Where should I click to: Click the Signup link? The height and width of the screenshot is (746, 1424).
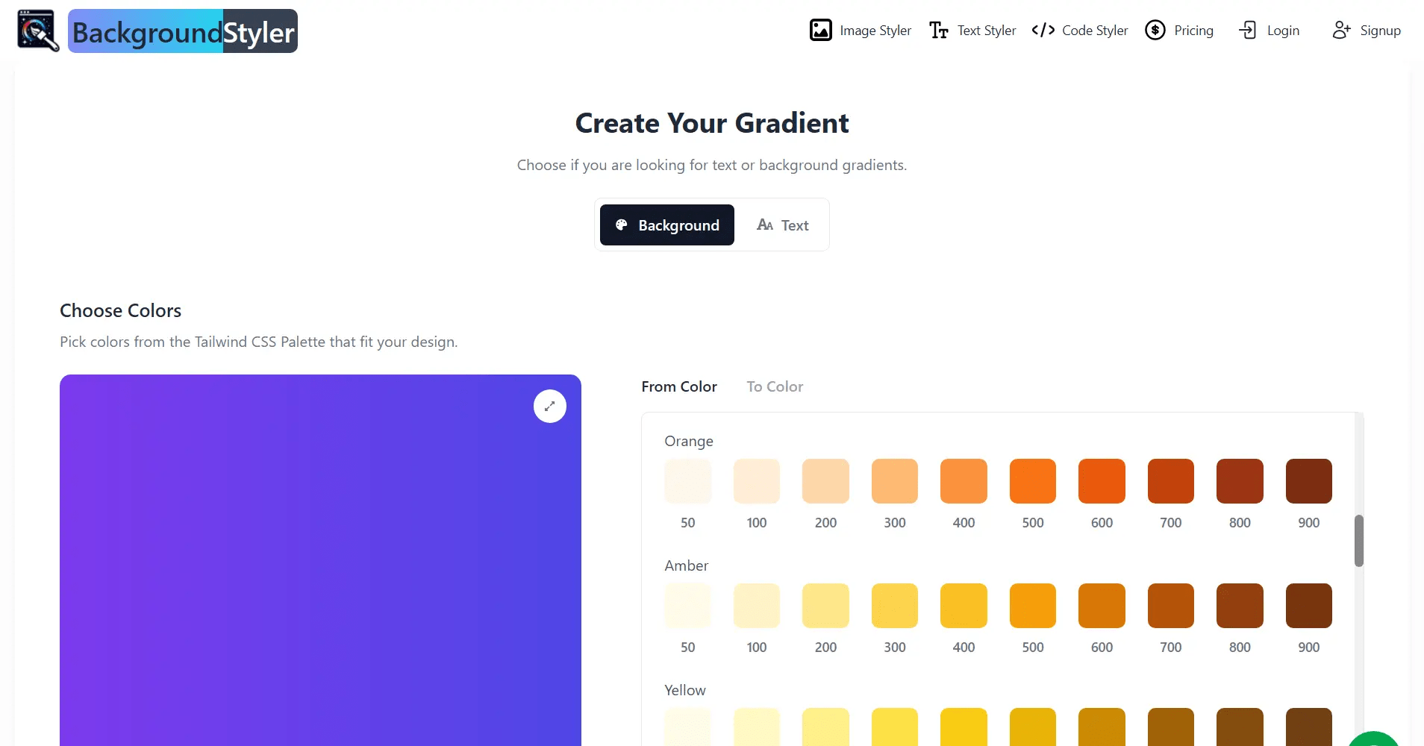(x=1380, y=30)
